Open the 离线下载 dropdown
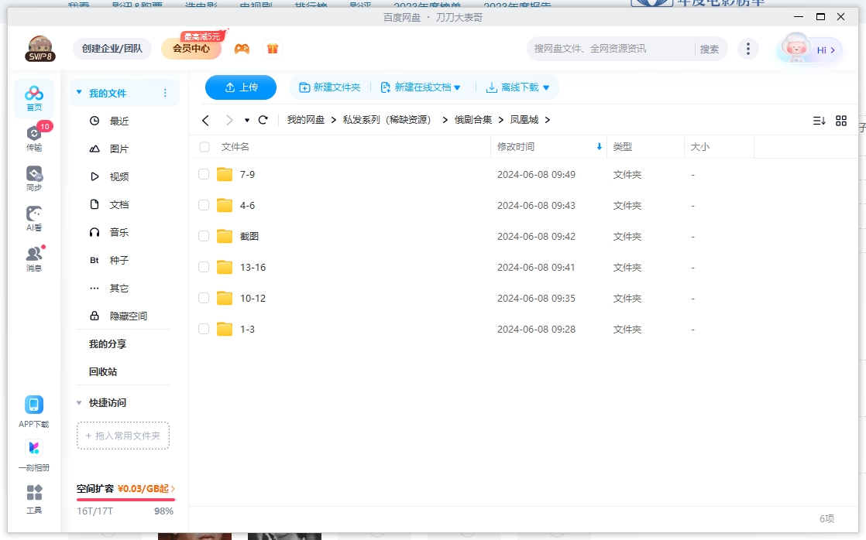The width and height of the screenshot is (866, 540). [517, 87]
